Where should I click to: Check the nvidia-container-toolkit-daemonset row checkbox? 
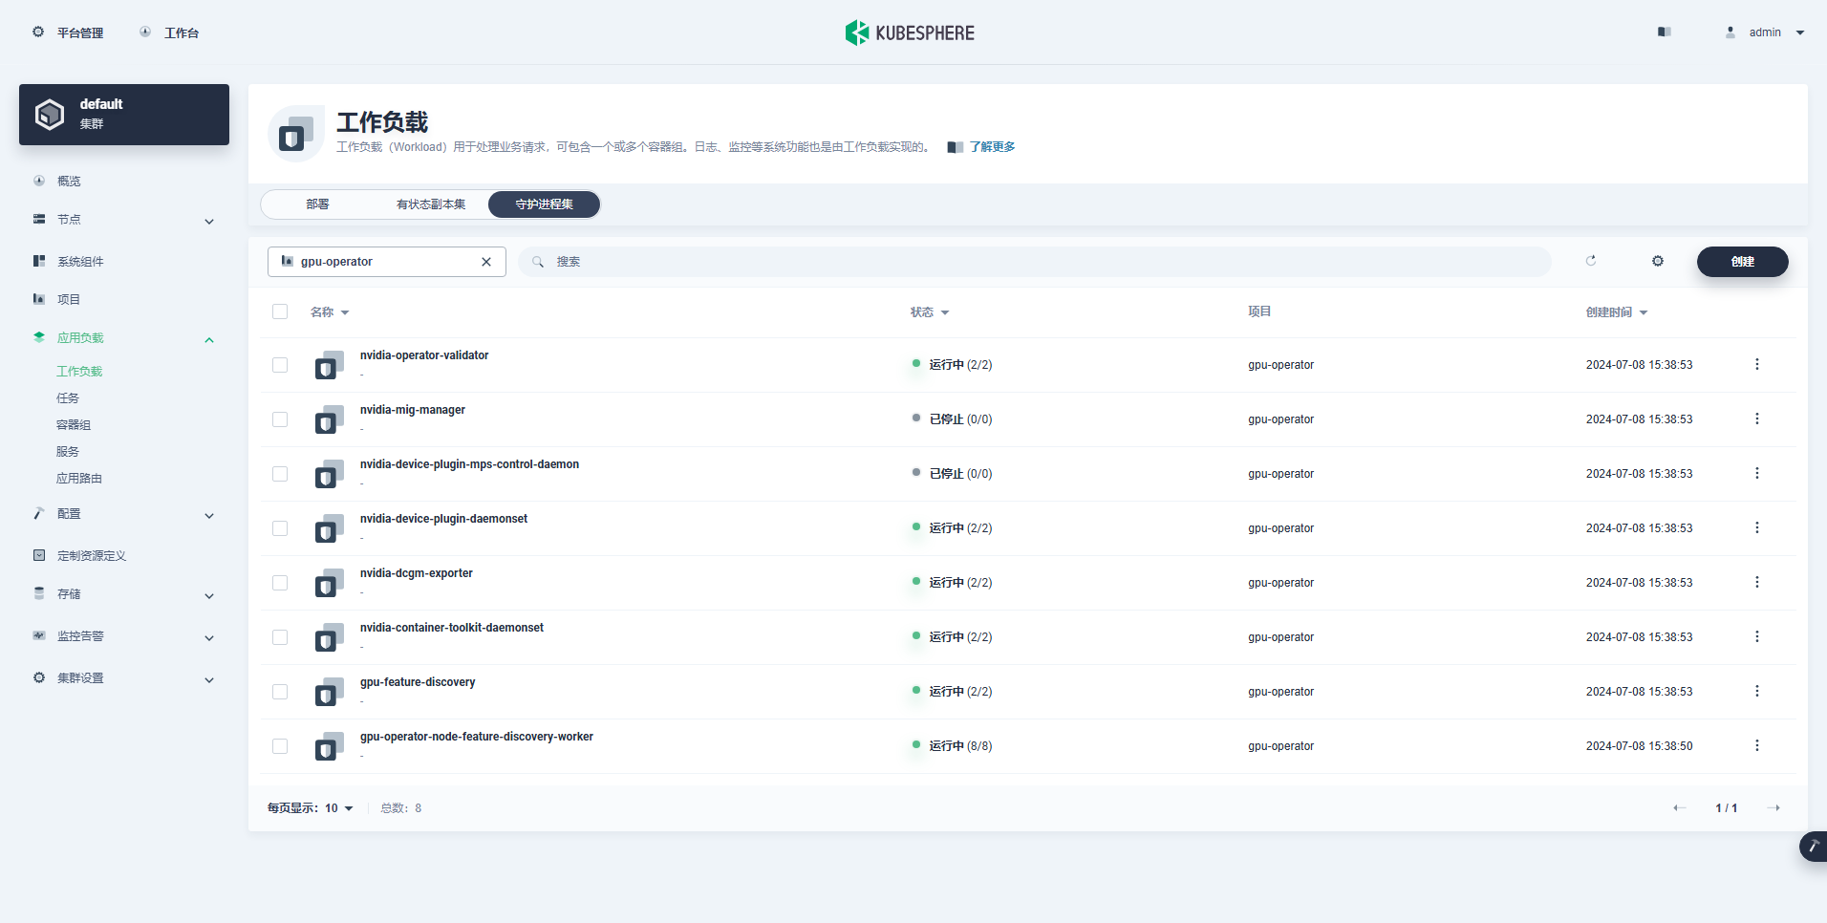[280, 637]
